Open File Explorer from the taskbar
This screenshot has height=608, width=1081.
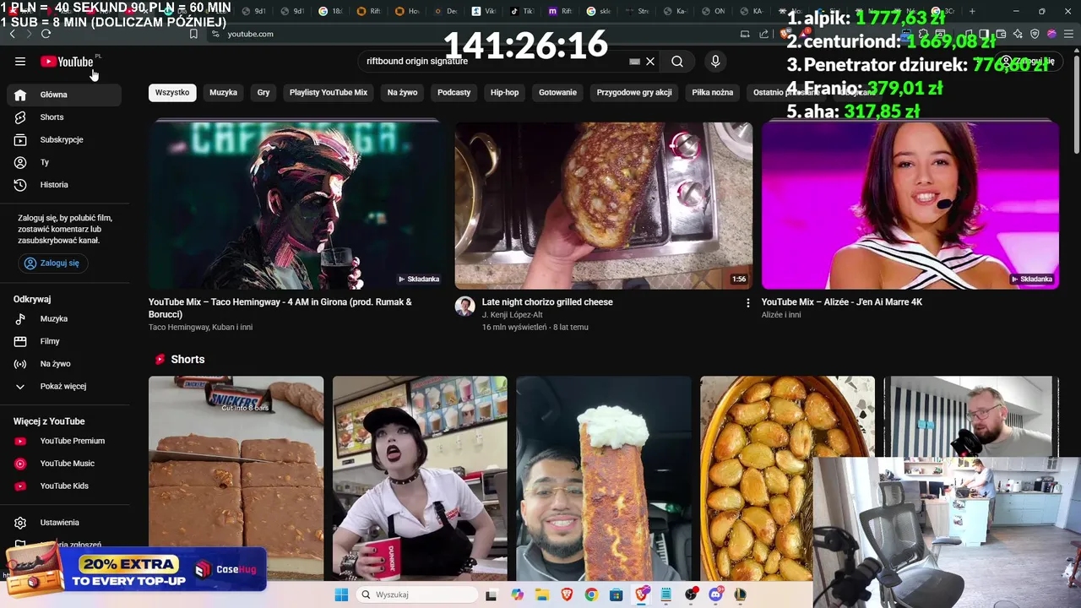coord(541,594)
